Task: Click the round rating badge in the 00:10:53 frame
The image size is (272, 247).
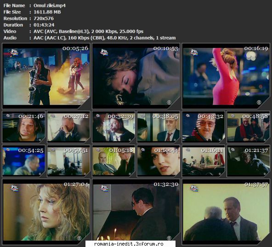Action: pos(169,102)
